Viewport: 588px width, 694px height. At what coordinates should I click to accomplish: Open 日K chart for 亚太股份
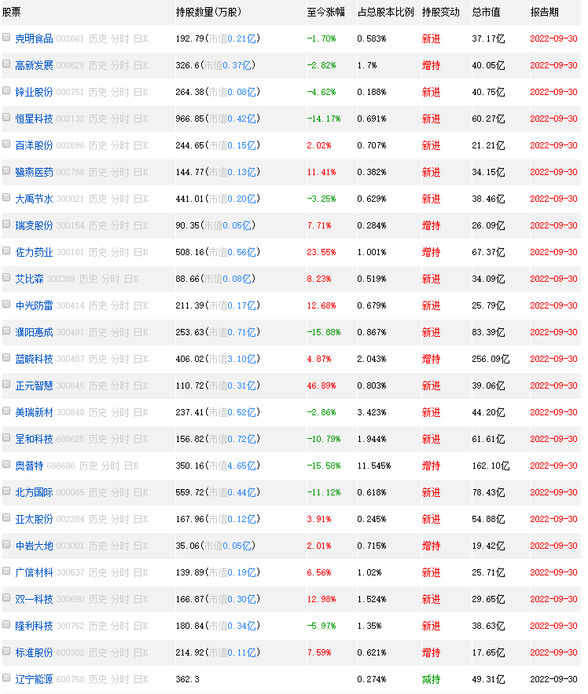pos(141,519)
